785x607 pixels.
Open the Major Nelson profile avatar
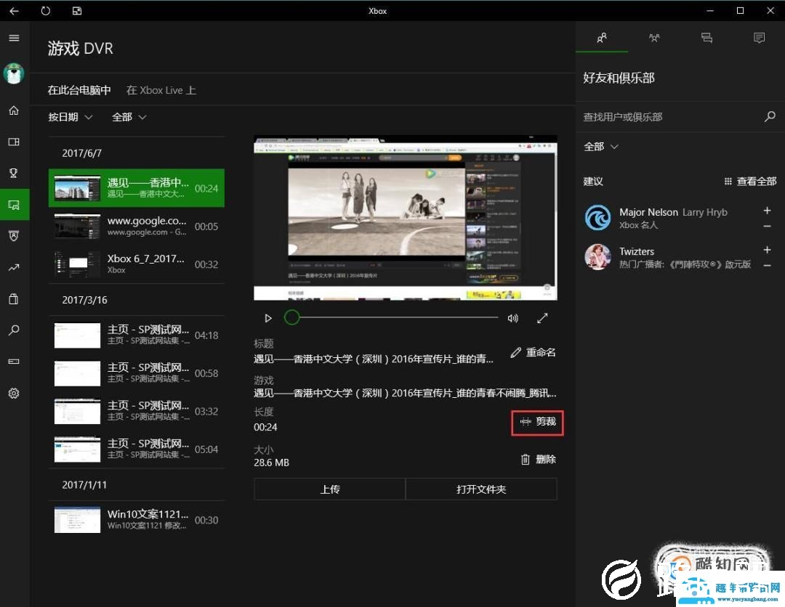pos(597,218)
